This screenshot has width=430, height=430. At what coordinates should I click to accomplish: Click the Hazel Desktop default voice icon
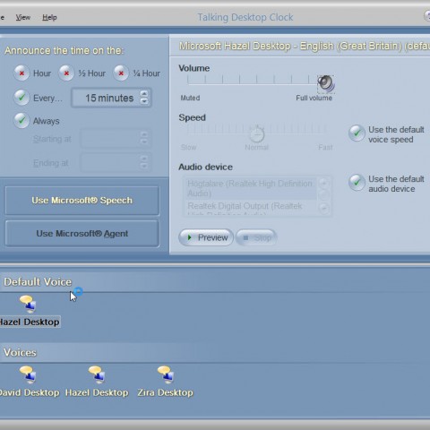point(28,304)
